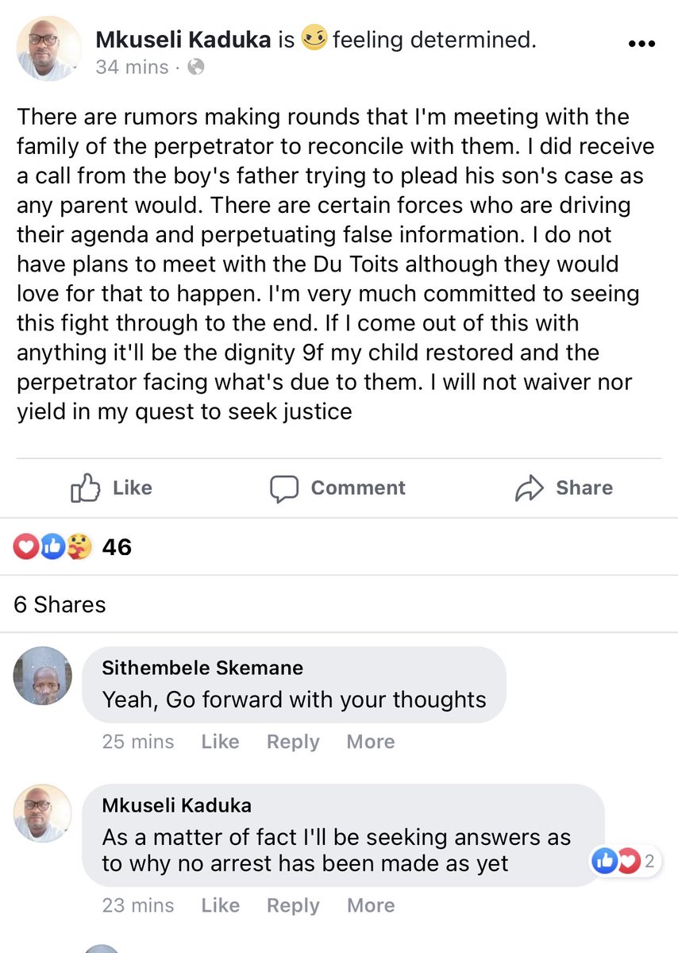Screen dimensions: 678x953
Task: Open the reactions list showing 46
Action: pos(73,546)
